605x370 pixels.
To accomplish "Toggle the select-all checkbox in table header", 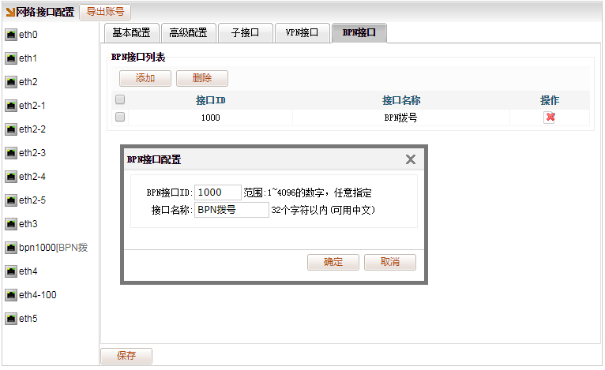I will [x=120, y=100].
